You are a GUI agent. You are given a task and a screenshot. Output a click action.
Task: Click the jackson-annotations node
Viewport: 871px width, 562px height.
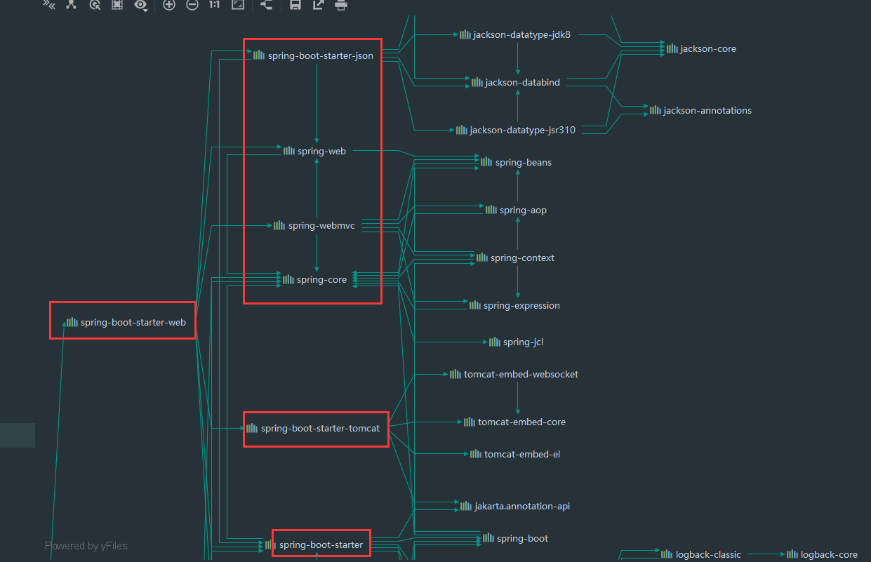tap(700, 110)
